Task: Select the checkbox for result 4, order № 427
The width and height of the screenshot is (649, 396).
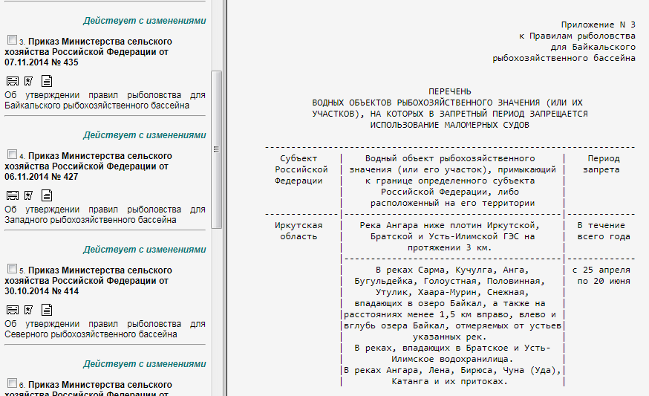Action: click(11, 155)
